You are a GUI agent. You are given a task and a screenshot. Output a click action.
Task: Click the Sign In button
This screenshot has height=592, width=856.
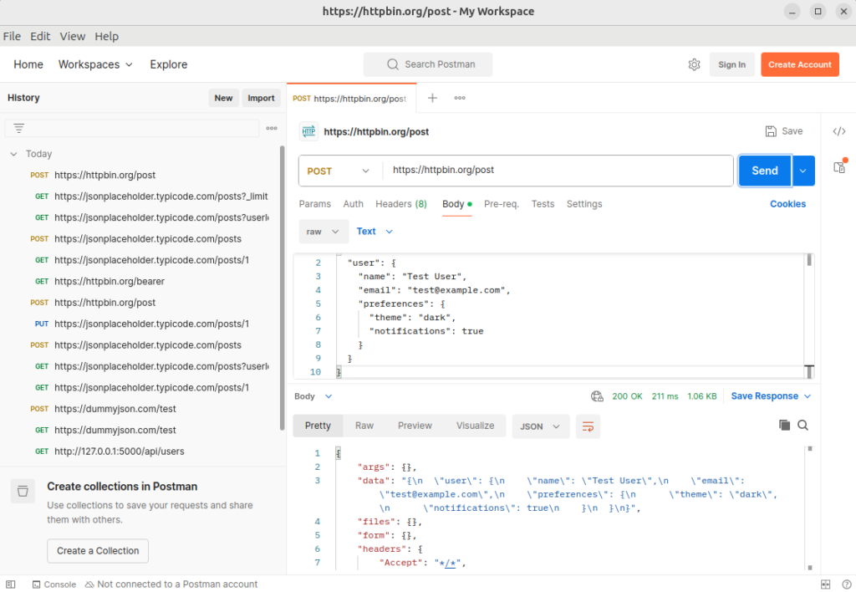pos(731,64)
